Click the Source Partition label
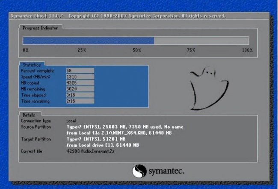This screenshot has height=189, width=278. coord(36,127)
